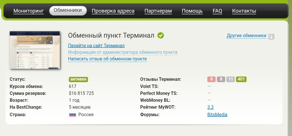Select the 5 месяцев value
The height and width of the screenshot is (136, 292).
pos(80,107)
